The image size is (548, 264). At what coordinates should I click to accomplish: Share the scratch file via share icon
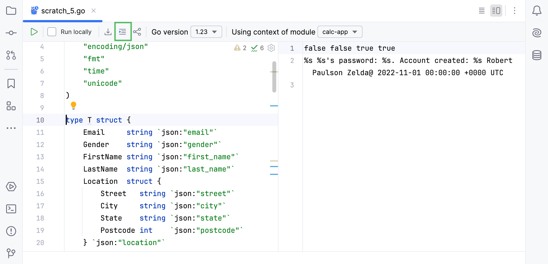click(x=137, y=32)
